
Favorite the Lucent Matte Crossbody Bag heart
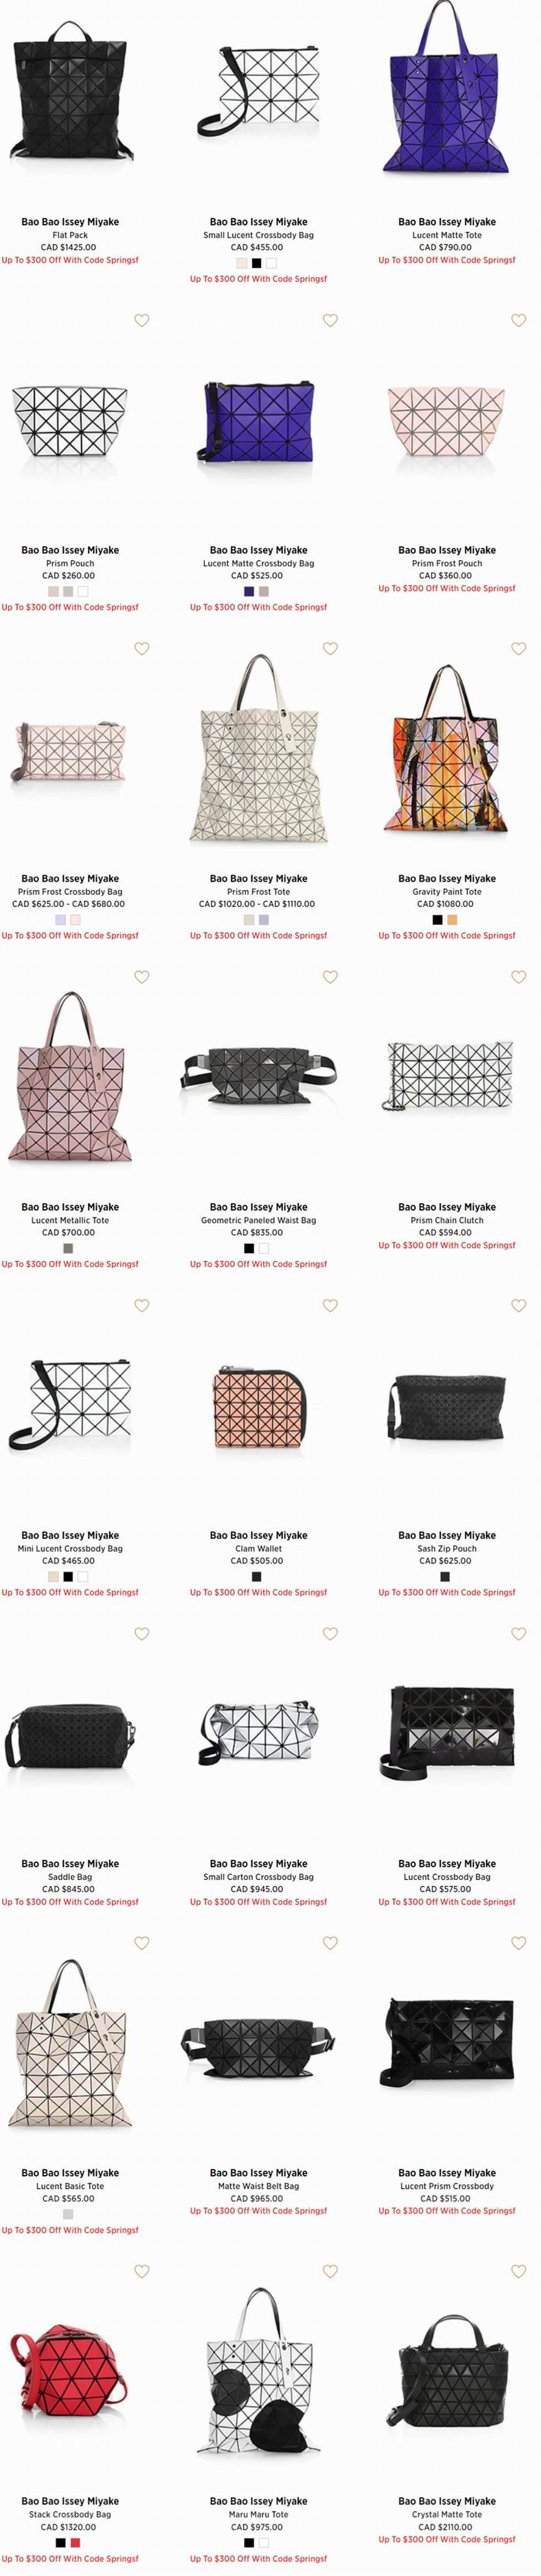coord(330,320)
